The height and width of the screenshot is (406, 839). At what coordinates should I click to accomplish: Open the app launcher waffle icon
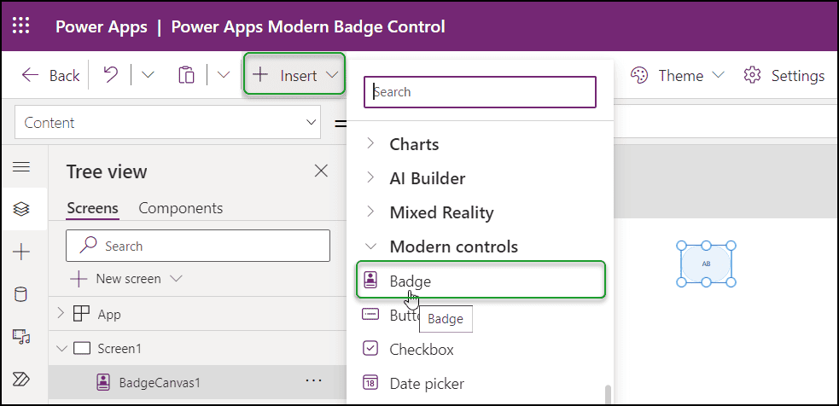(20, 25)
